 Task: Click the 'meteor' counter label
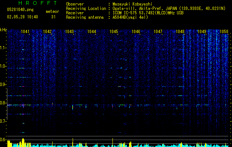52,11
